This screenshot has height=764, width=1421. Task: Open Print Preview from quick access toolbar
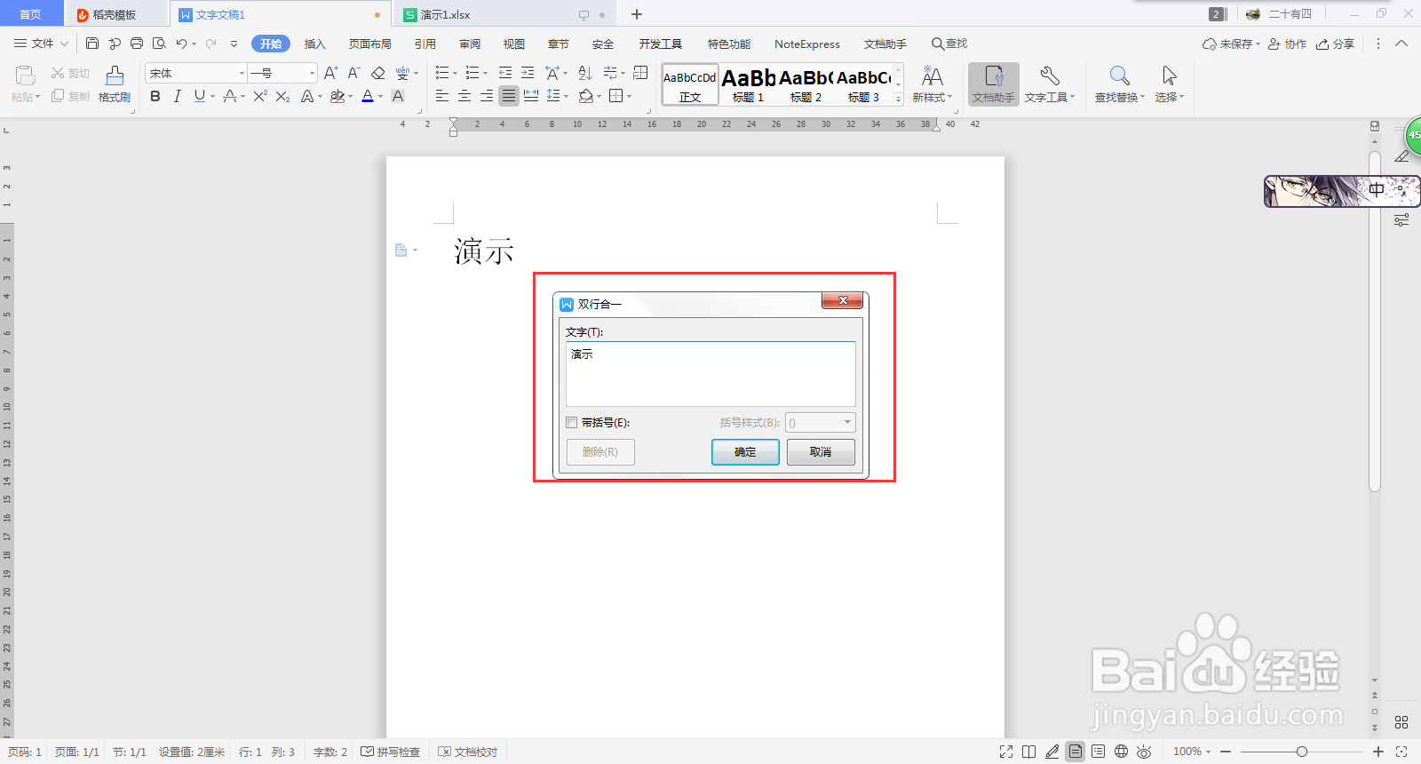point(159,44)
